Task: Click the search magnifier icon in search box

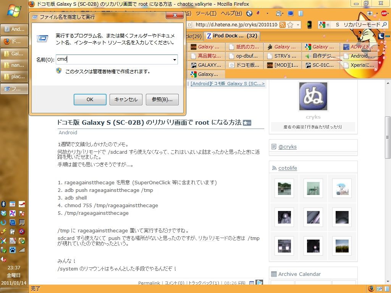Action: point(384,24)
